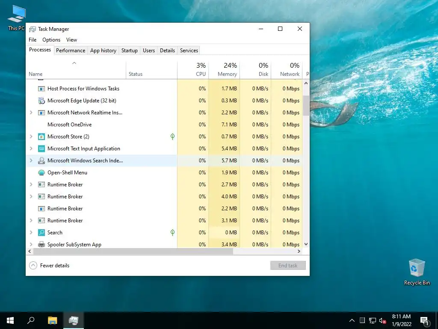Open the Windows Start menu
Viewport: 438px width, 329px height.
[x=10, y=320]
